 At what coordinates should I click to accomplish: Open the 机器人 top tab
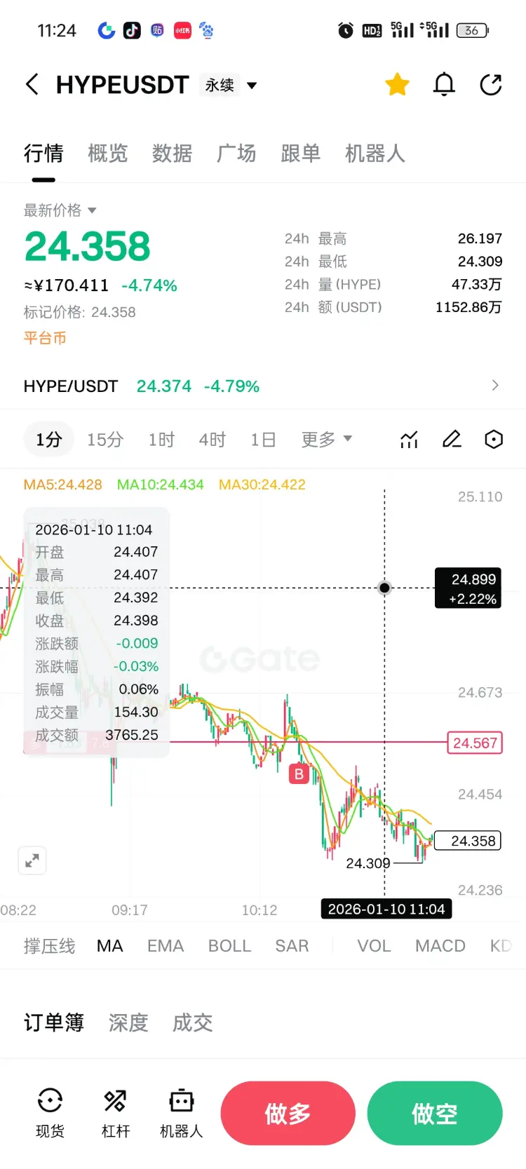[375, 153]
